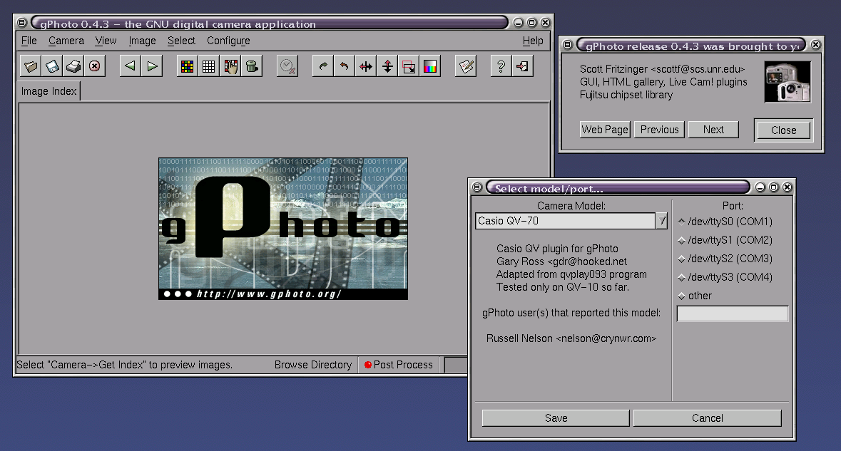
Task: Click the other port text input field
Action: coord(733,314)
